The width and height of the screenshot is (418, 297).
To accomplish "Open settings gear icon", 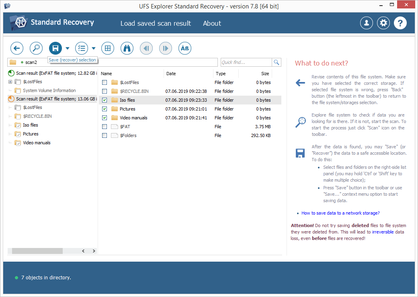I will 383,23.
